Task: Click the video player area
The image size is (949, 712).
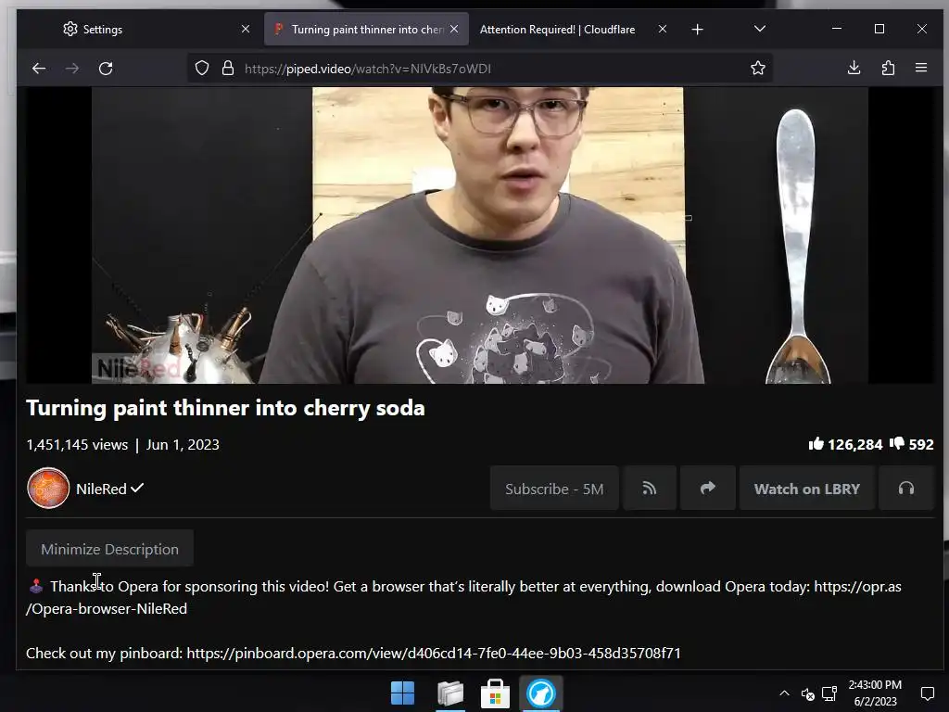Action: click(x=479, y=235)
